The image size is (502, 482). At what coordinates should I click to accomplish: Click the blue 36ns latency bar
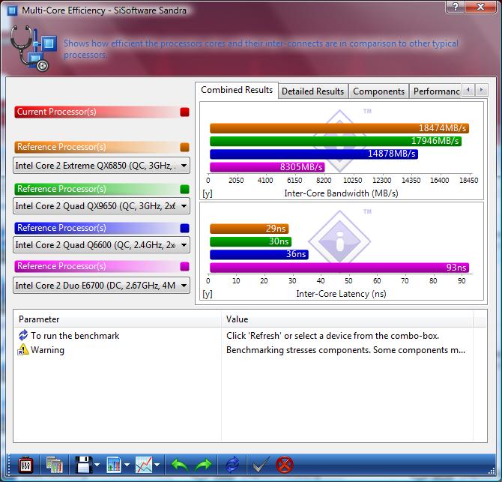[x=259, y=254]
